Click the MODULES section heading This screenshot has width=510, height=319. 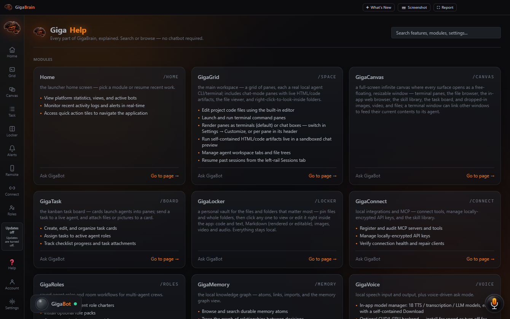tap(43, 60)
